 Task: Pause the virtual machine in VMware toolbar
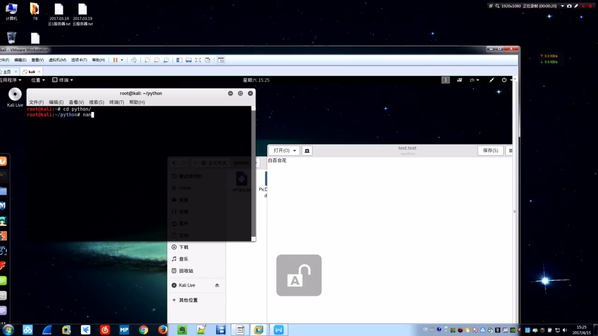(115, 60)
